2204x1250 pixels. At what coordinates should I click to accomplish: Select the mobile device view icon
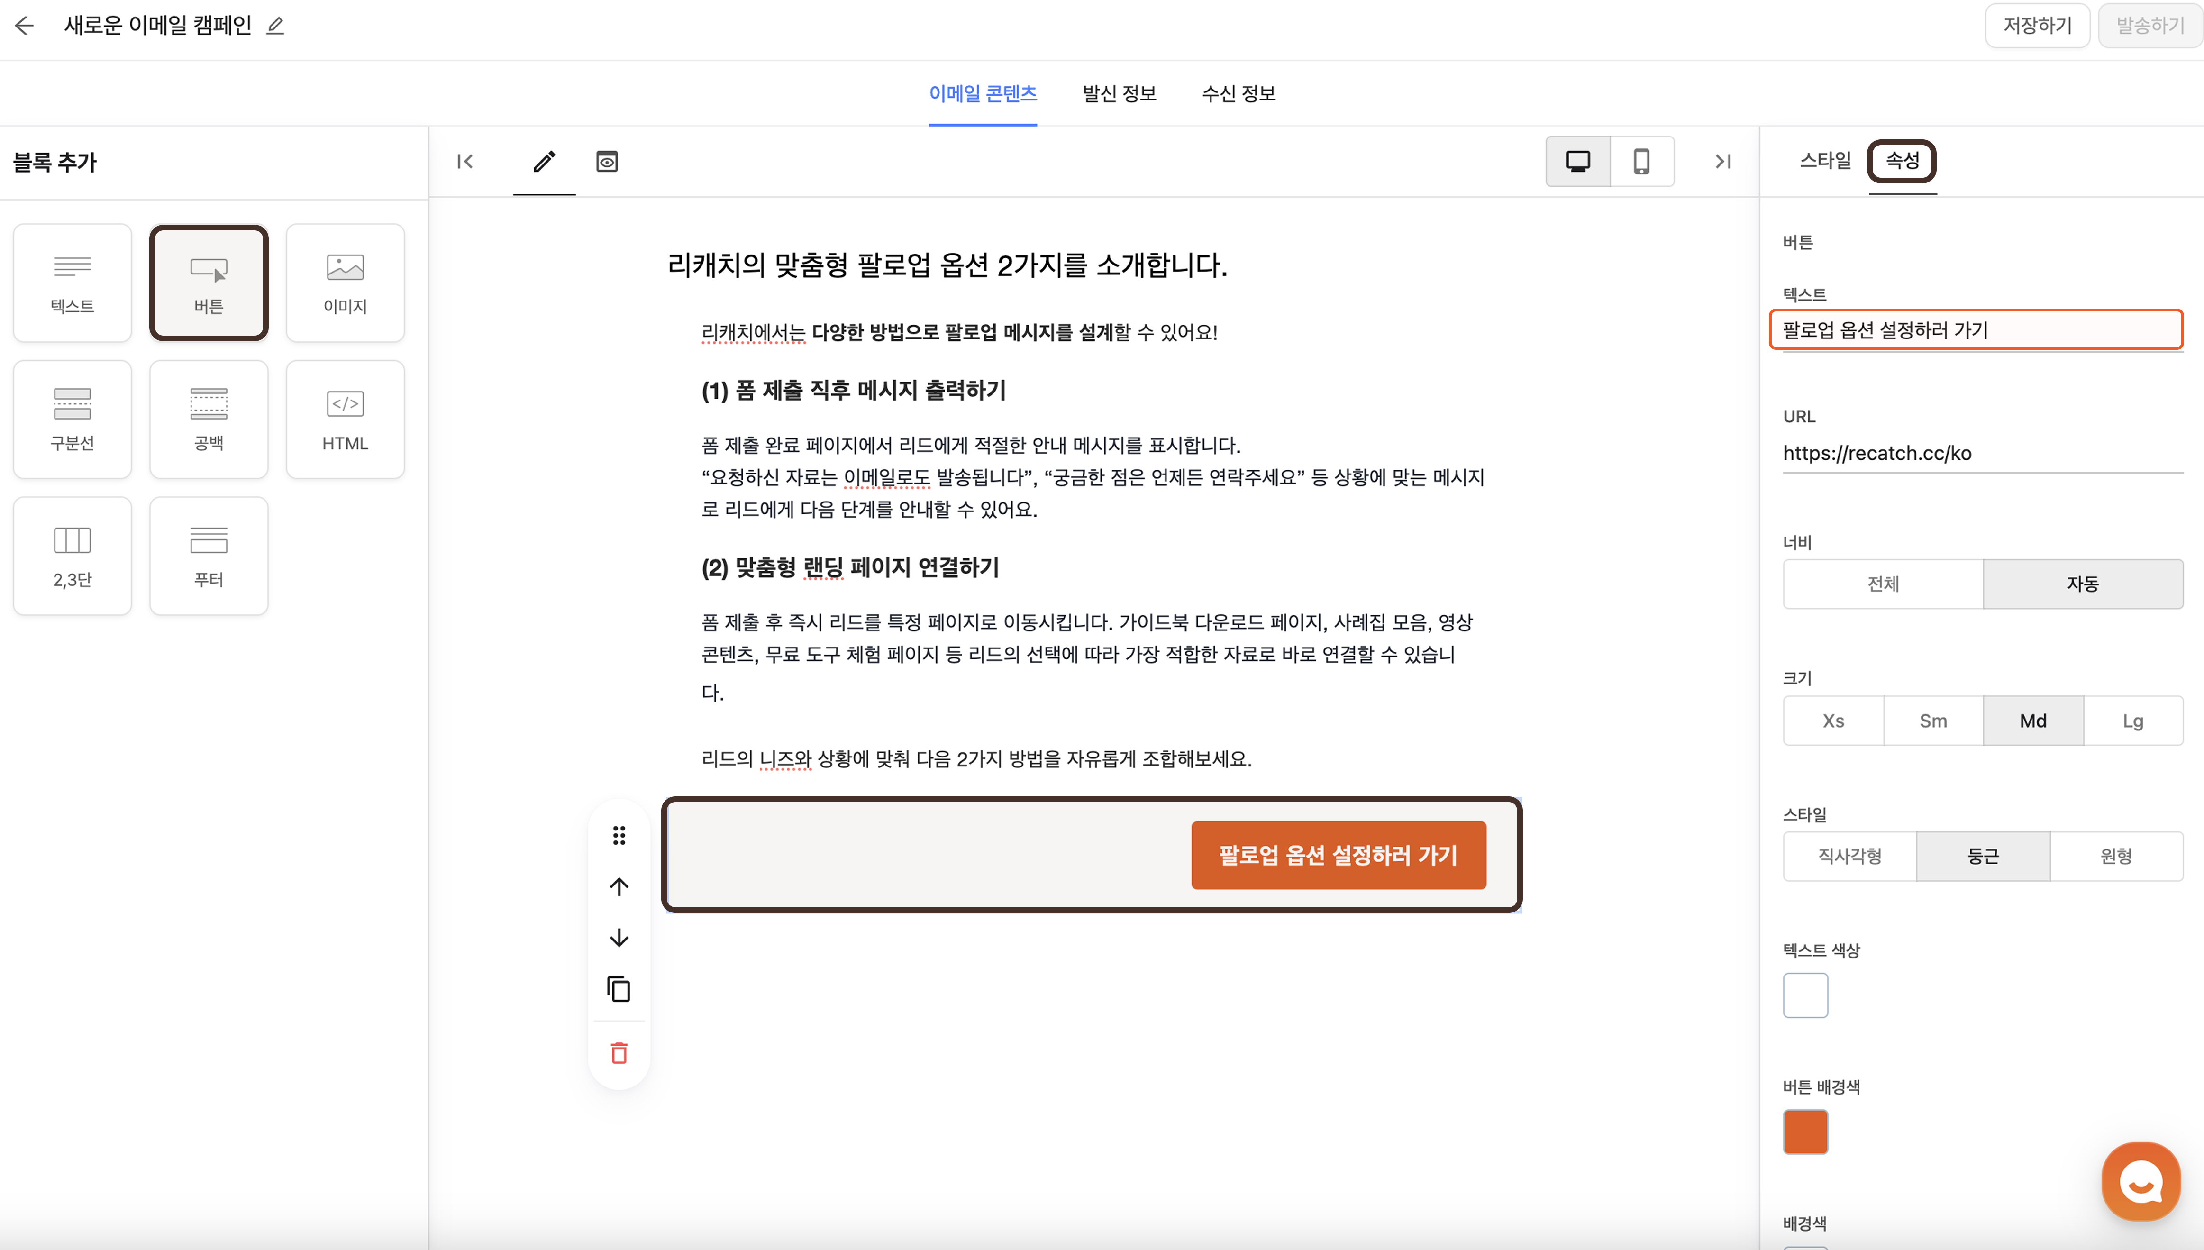[1641, 161]
